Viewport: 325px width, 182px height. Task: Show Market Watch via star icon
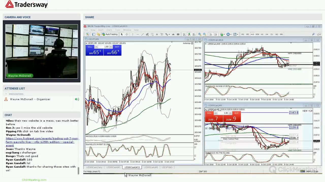point(99,34)
